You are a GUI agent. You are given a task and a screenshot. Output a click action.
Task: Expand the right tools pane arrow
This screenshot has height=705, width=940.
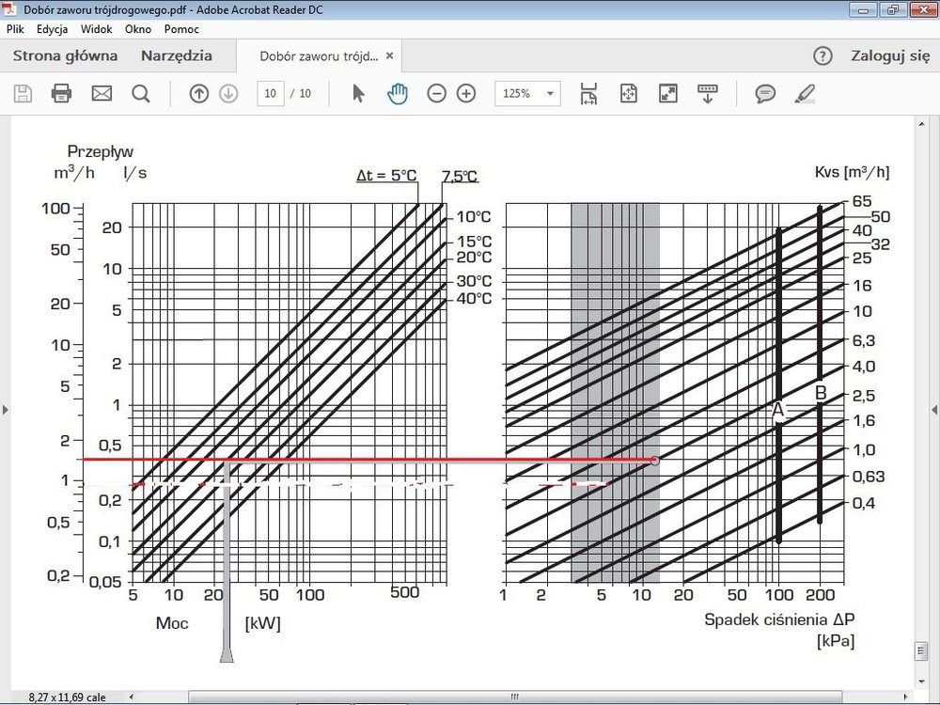point(933,410)
